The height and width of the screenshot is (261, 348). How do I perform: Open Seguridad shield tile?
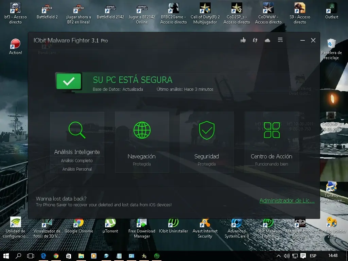pyautogui.click(x=207, y=142)
